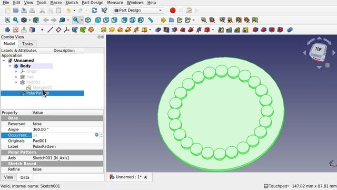Create a hole feature
The width and height of the screenshot is (337, 190).
[x=166, y=30]
